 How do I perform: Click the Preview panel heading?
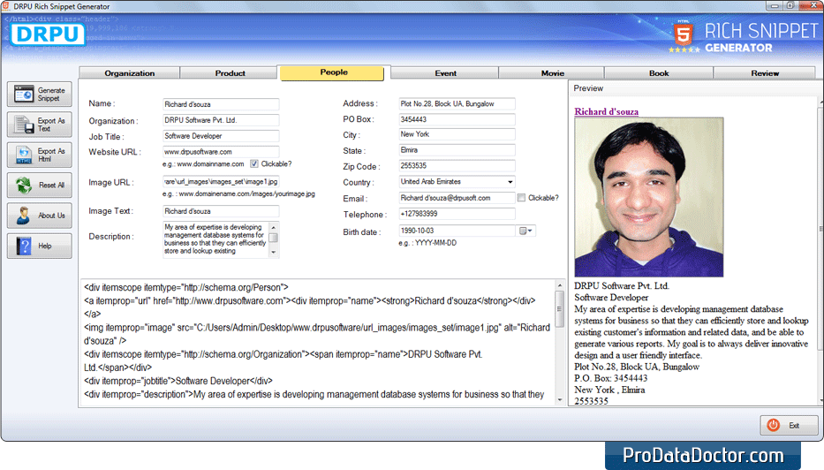click(588, 88)
